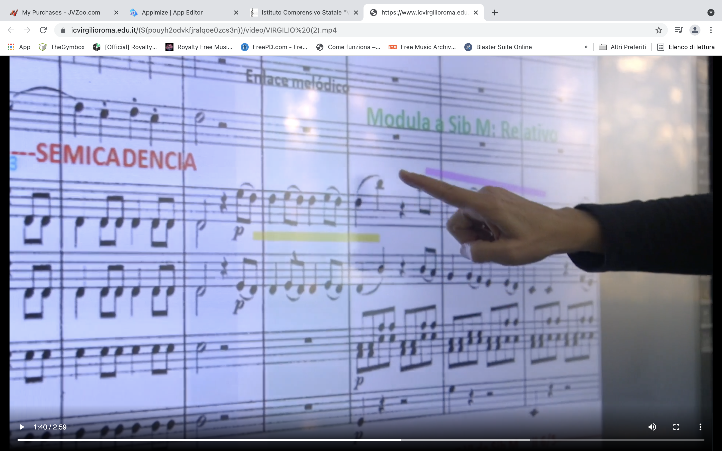Open the Chrome profile icon
The image size is (722, 451).
coord(695,30)
